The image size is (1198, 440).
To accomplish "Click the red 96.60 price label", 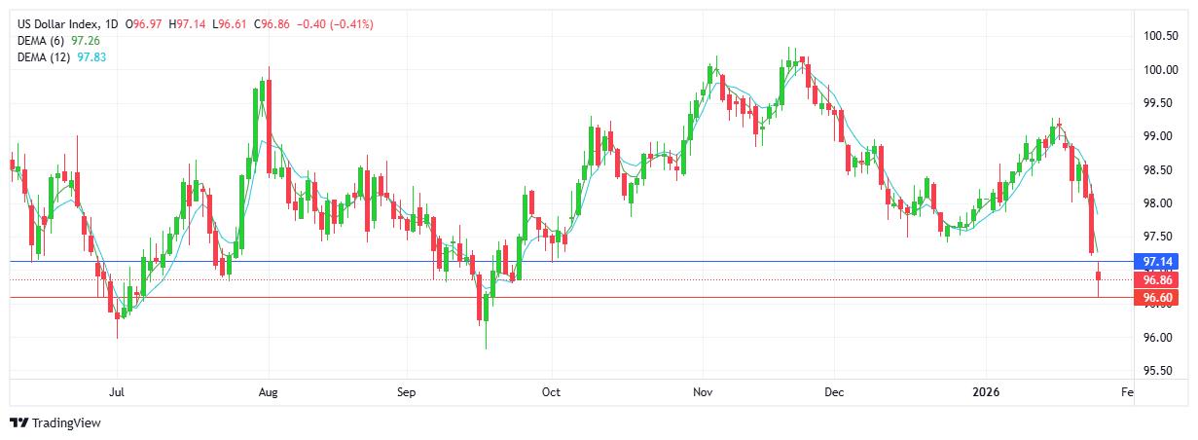I will coord(1155,298).
